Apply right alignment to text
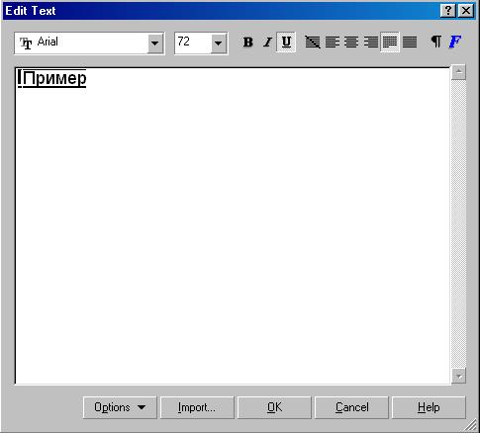 point(370,43)
